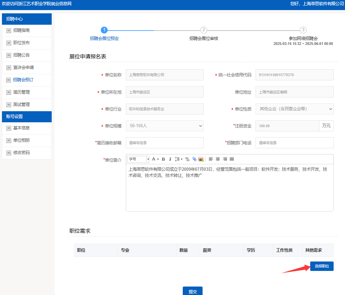345x295 pixels.
Task: Open 职位发布 in sidebar
Action: [x=21, y=43]
